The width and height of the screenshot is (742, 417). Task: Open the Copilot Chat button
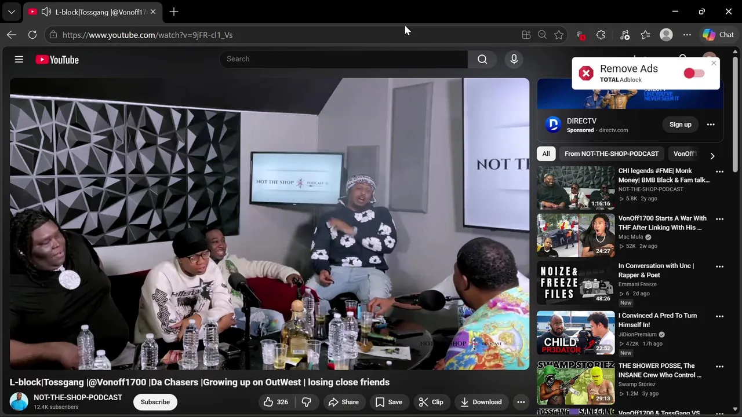tap(719, 35)
